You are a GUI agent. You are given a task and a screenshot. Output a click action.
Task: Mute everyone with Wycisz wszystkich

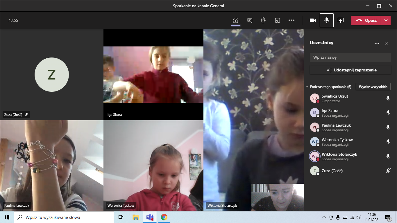[373, 87]
